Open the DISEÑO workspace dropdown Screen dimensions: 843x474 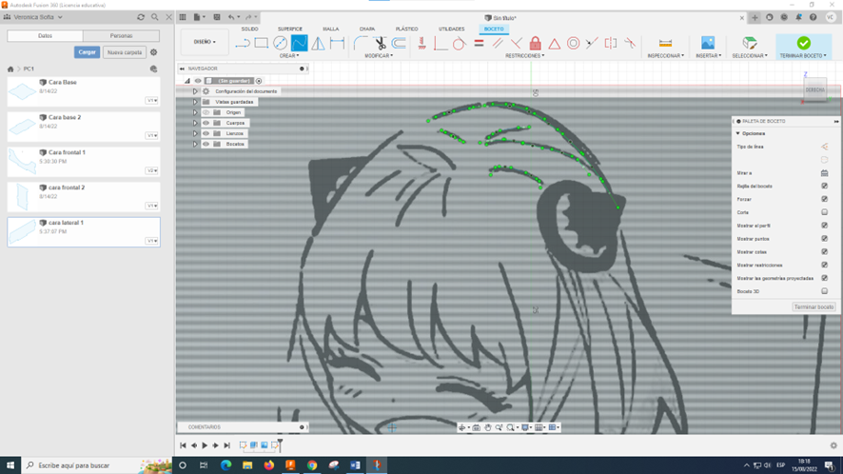coord(205,42)
